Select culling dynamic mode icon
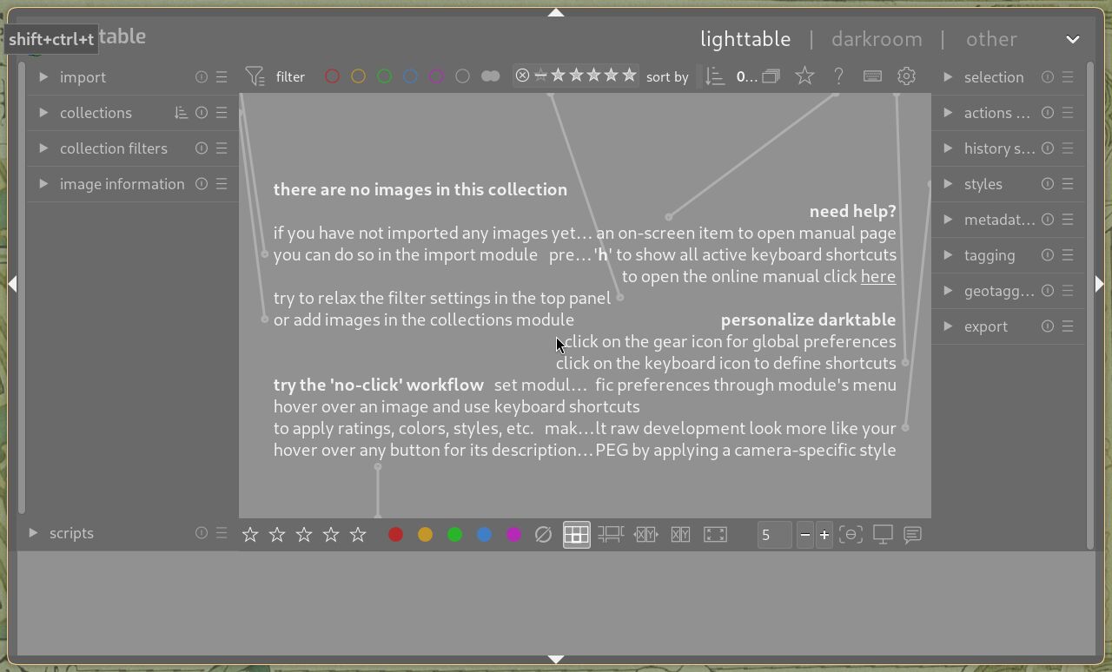1112x672 pixels. coord(680,535)
